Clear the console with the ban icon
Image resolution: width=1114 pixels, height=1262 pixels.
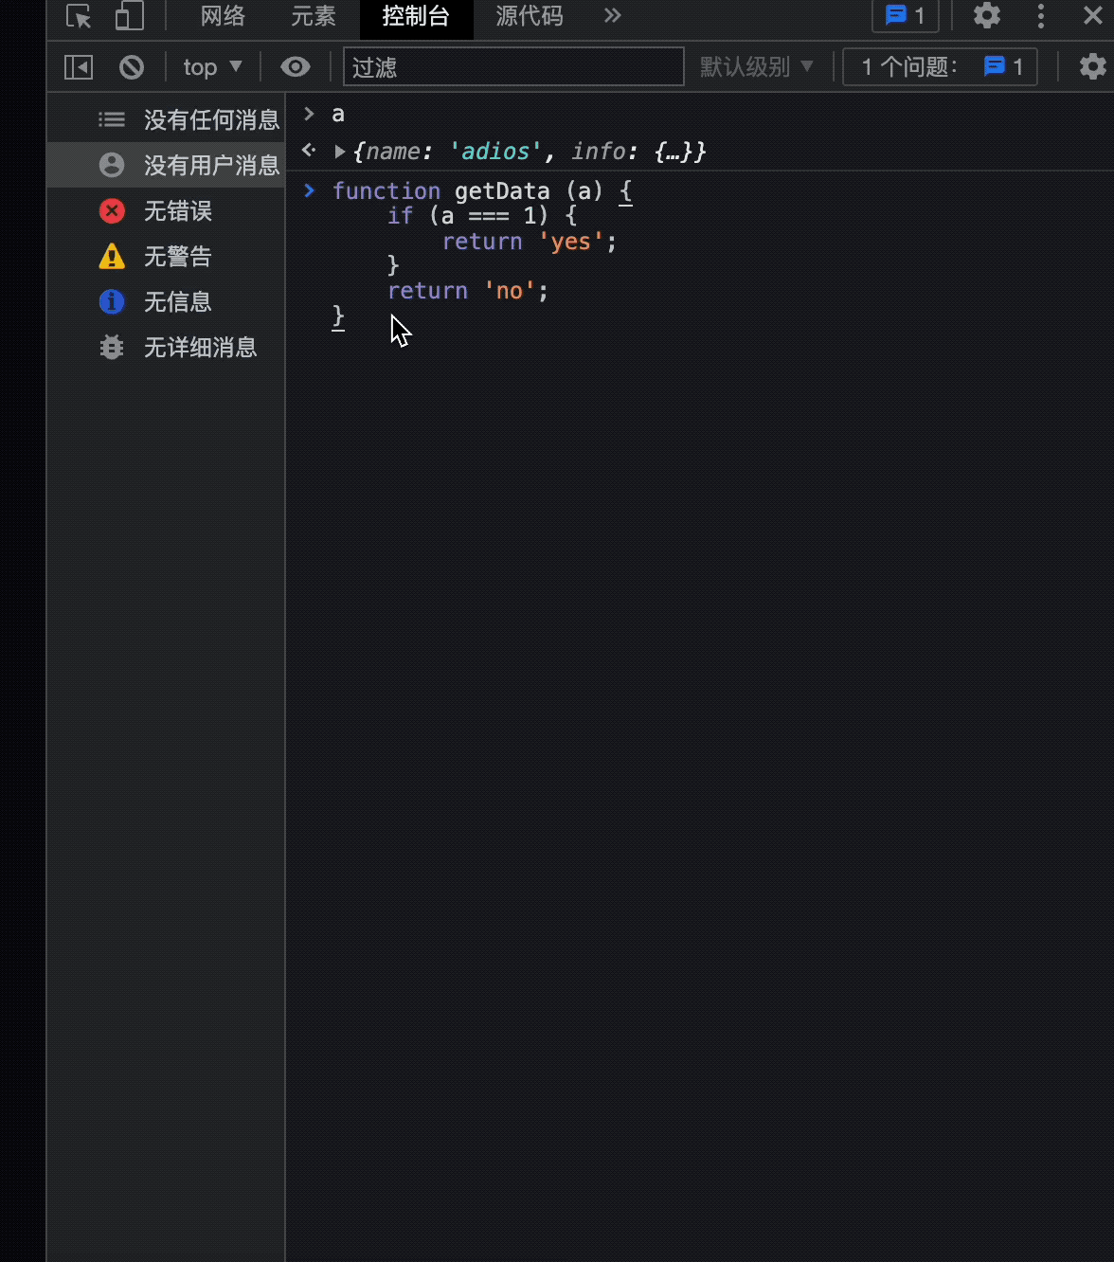pyautogui.click(x=132, y=67)
